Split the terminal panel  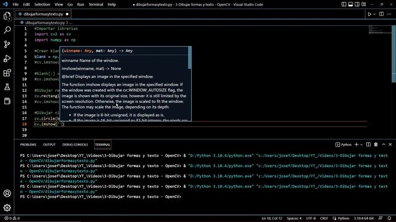(x=368, y=144)
